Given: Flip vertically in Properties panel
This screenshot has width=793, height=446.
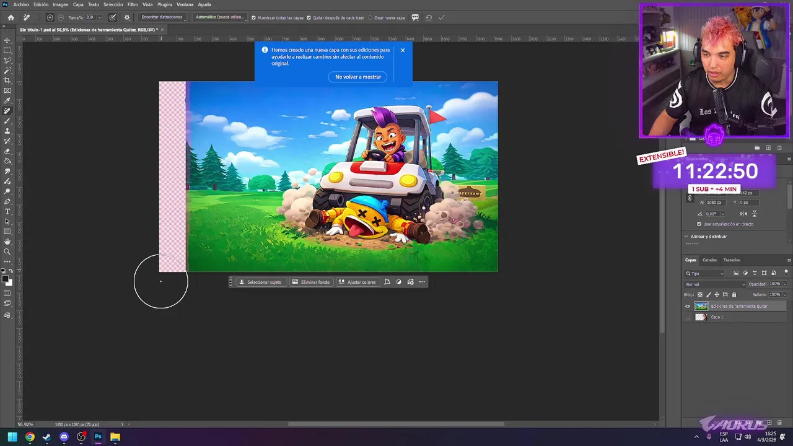Looking at the screenshot, I should point(754,214).
